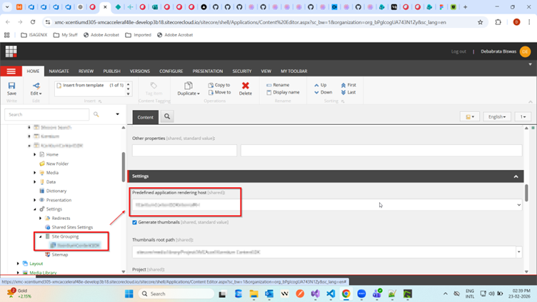The width and height of the screenshot is (537, 302).
Task: Open Predefined application rendering host dropdown
Action: [327, 205]
